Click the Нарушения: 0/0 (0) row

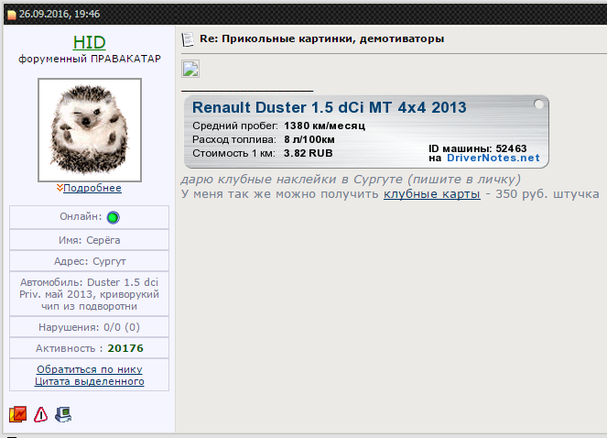click(x=90, y=327)
